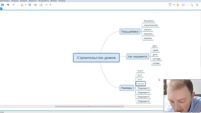Insert a summary bracket
This screenshot has height=113, width=201.
tap(41, 5)
